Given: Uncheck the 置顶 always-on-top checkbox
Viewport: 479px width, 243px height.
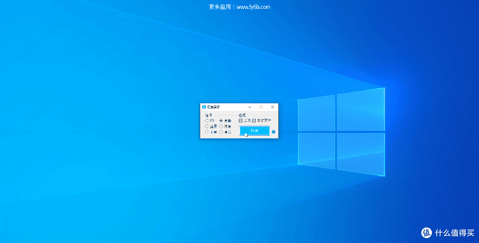Looking at the screenshot, I should (241, 121).
